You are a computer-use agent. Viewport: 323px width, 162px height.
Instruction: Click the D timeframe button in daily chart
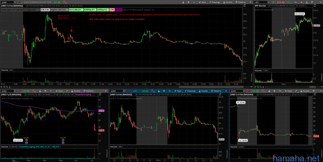[x=51, y=91]
